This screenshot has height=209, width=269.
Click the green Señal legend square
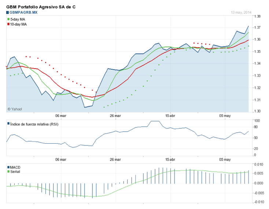coord(8,172)
